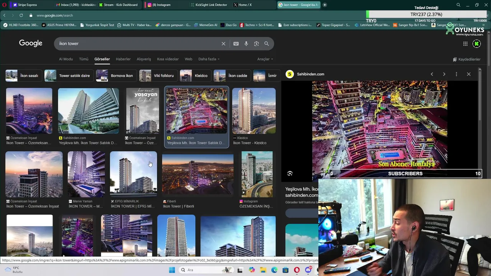491x276 pixels.
Task: Open a new browser tab with plus
Action: 325,5
